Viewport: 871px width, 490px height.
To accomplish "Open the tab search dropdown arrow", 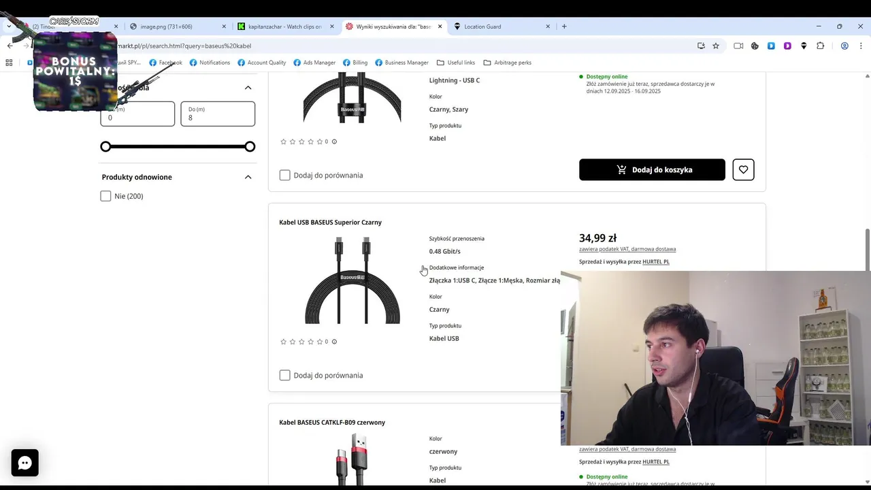I will 9,27.
